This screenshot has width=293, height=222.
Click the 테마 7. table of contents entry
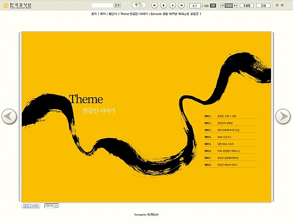(230, 158)
